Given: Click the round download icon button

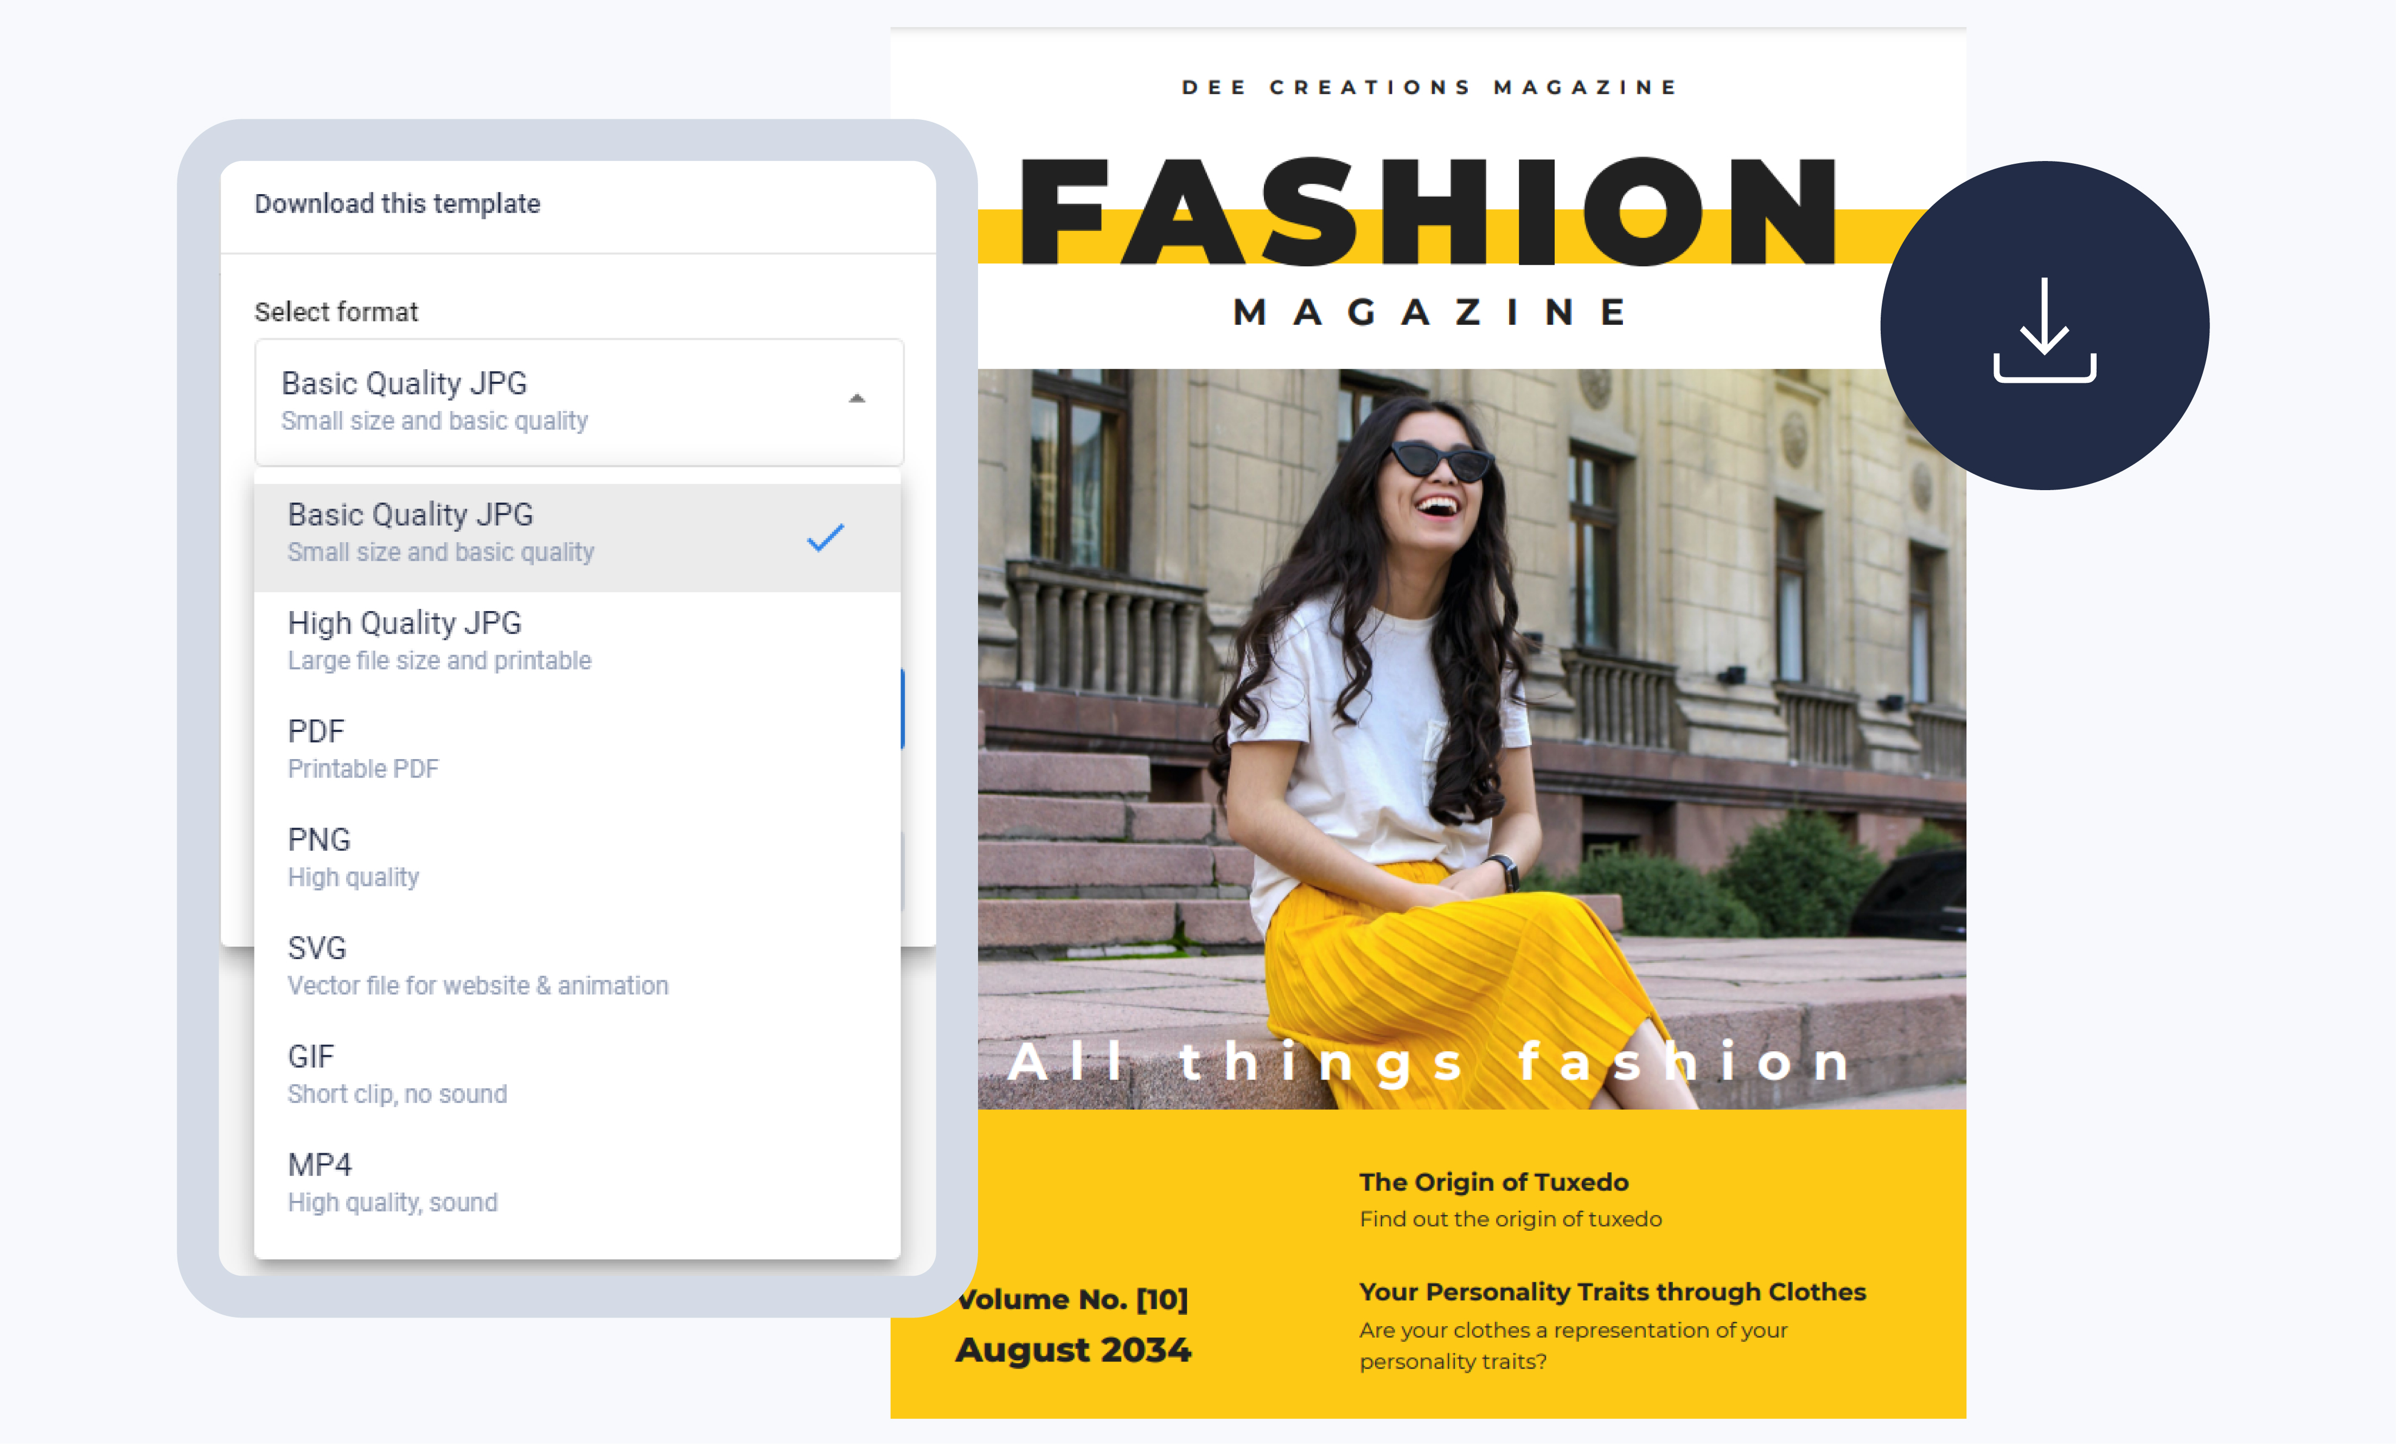Looking at the screenshot, I should click(2044, 325).
